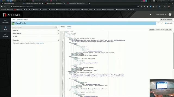This screenshot has width=174, height=97.
Task: Go forward in the browser
Action: 5,6
